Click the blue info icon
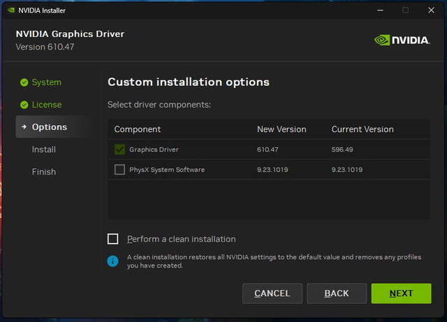The width and height of the screenshot is (447, 322). coord(113,261)
